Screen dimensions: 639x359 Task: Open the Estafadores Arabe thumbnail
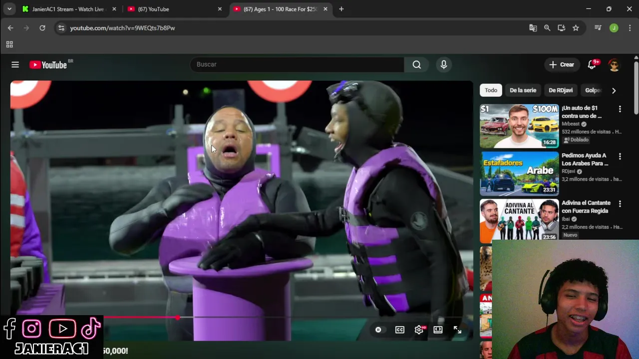pos(519,174)
